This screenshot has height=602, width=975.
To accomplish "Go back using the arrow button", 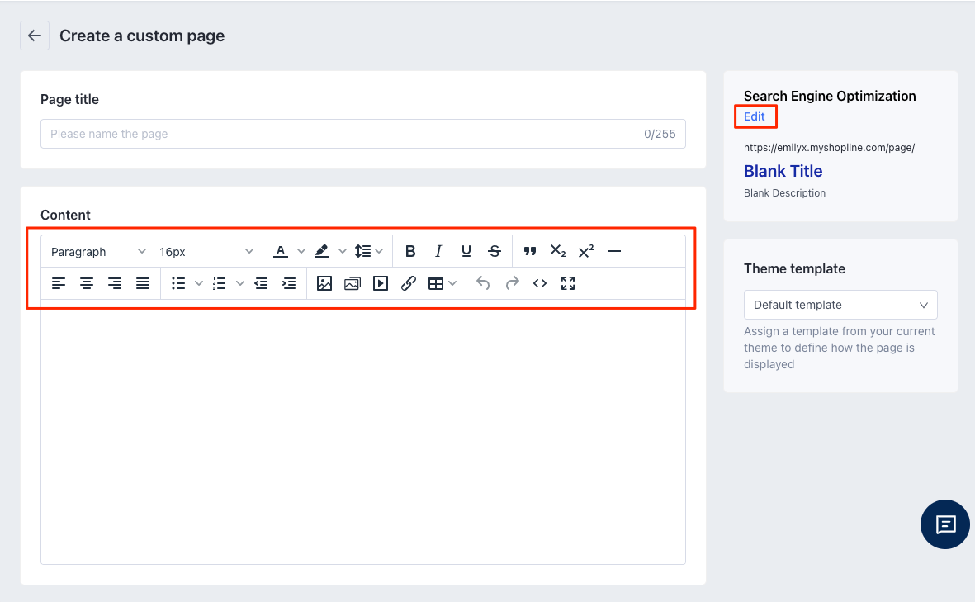I will tap(35, 36).
